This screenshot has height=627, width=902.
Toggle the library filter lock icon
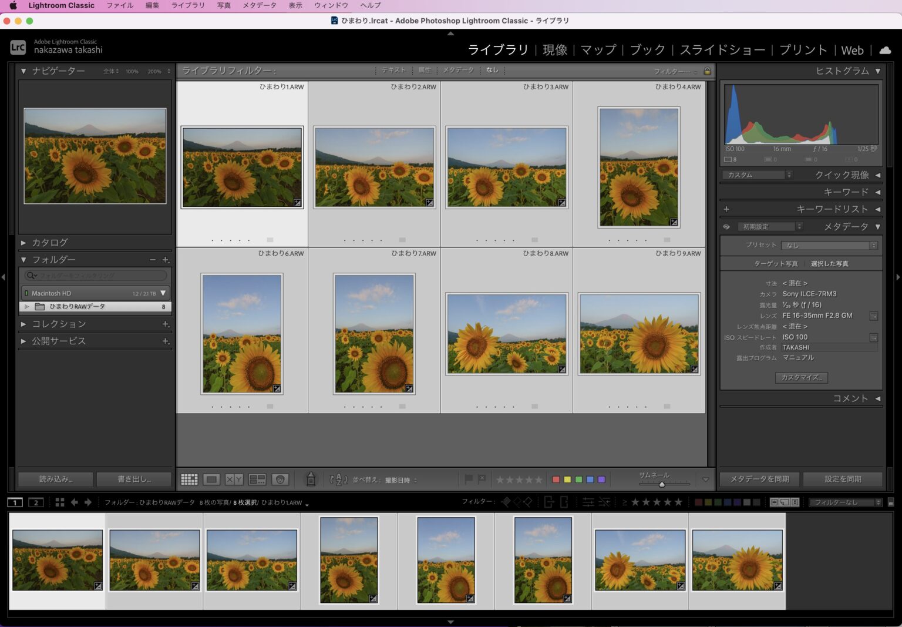click(708, 71)
